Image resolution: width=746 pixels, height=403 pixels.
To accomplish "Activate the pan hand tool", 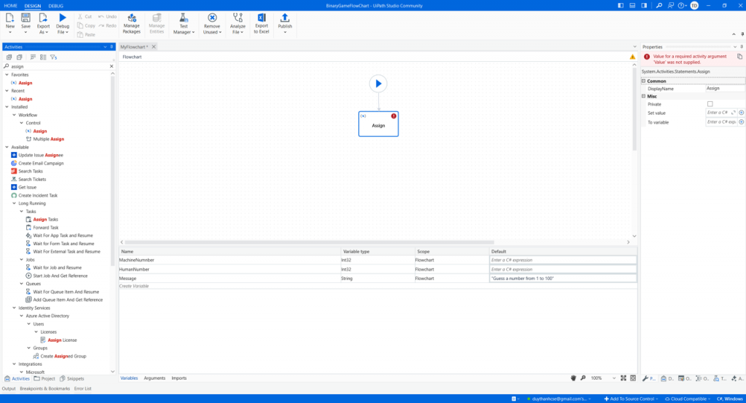I will coord(573,378).
